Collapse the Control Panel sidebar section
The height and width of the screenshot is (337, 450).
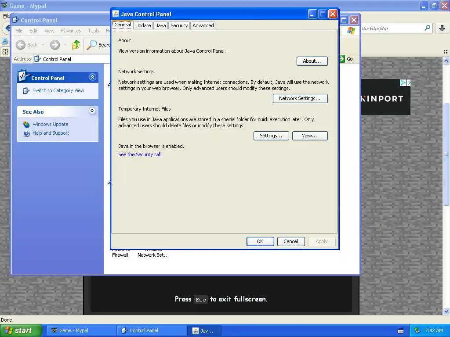click(x=92, y=77)
